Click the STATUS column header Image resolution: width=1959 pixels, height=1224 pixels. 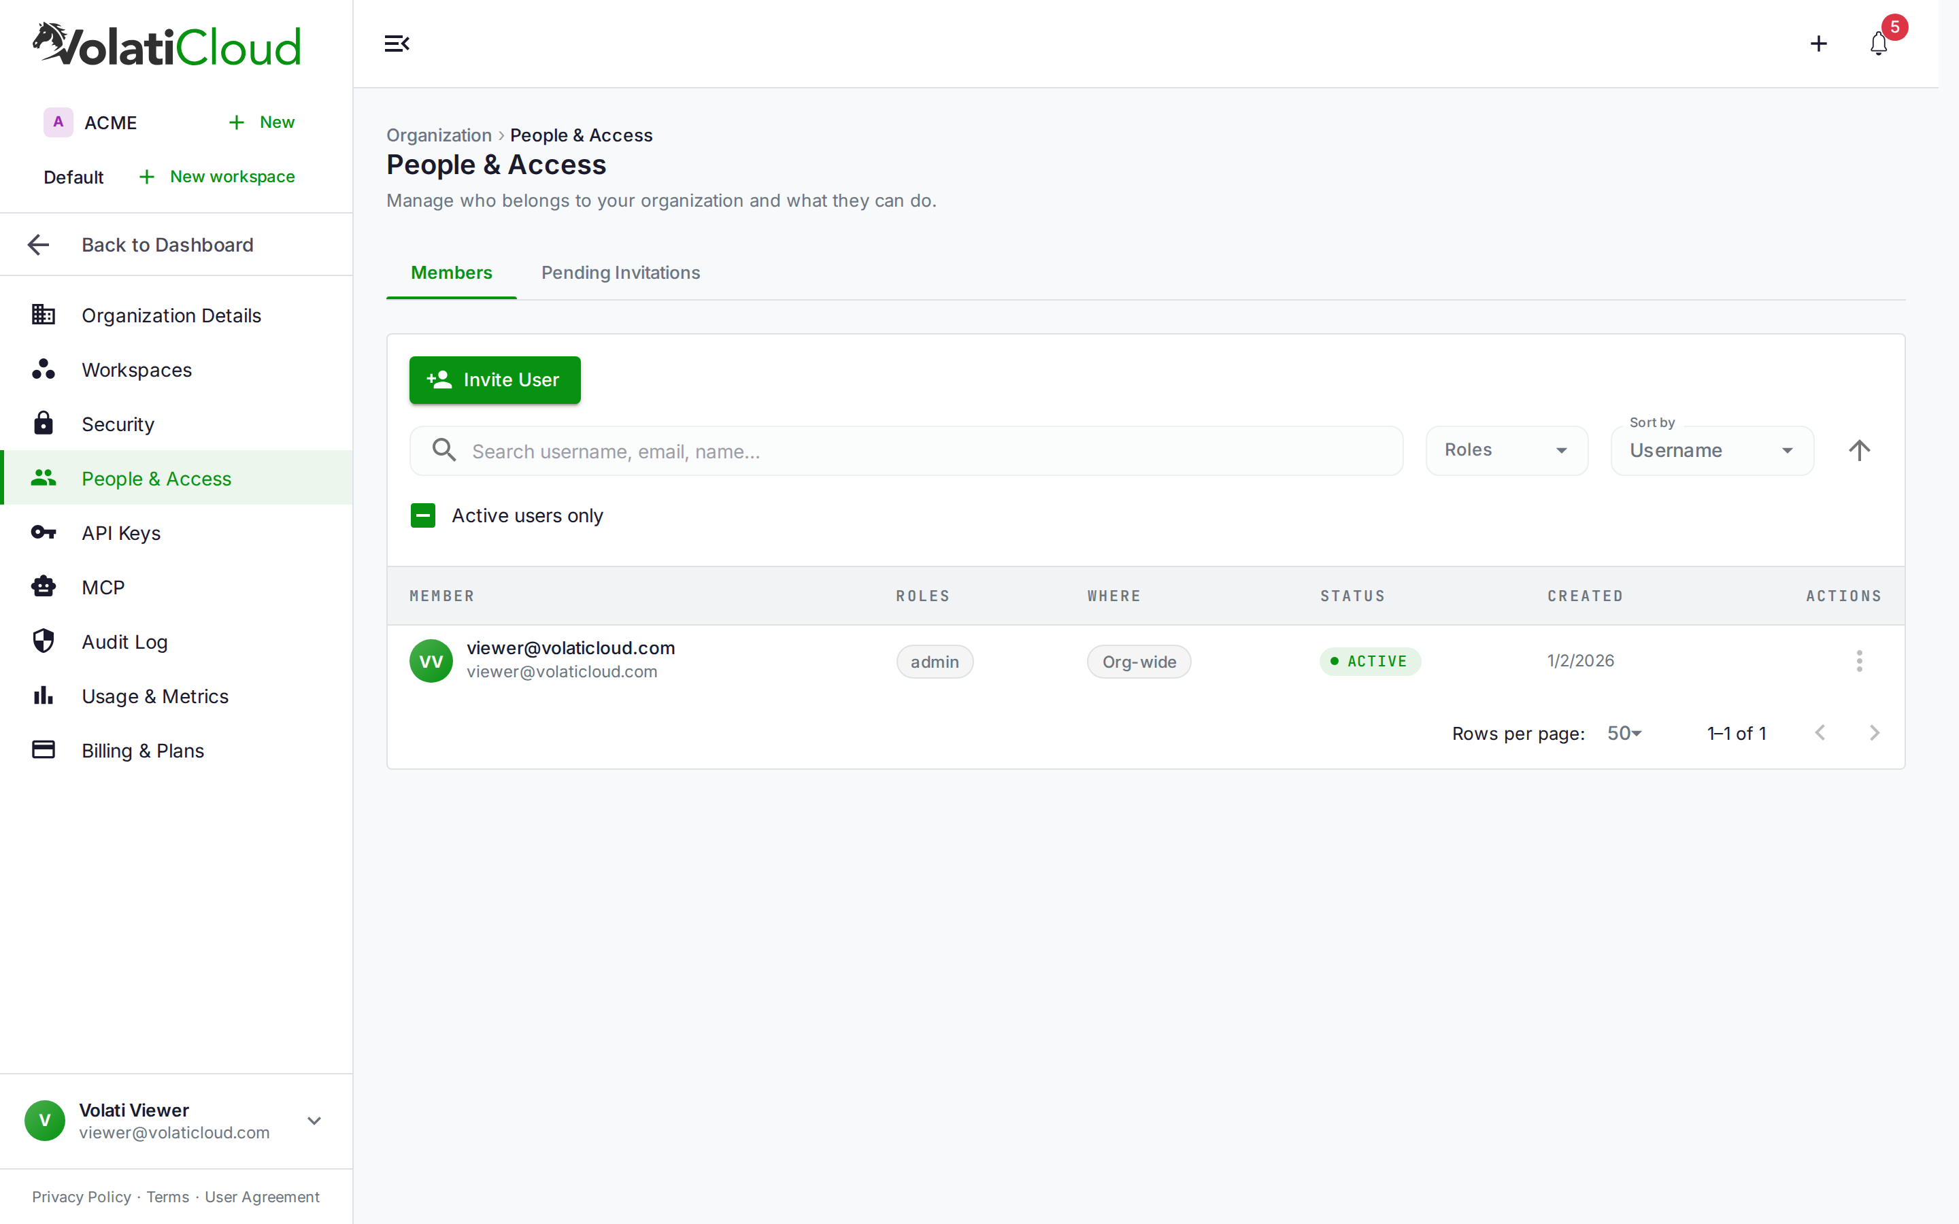point(1353,596)
